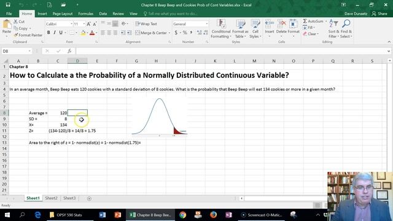Click the Select All corner button

pos(5,61)
